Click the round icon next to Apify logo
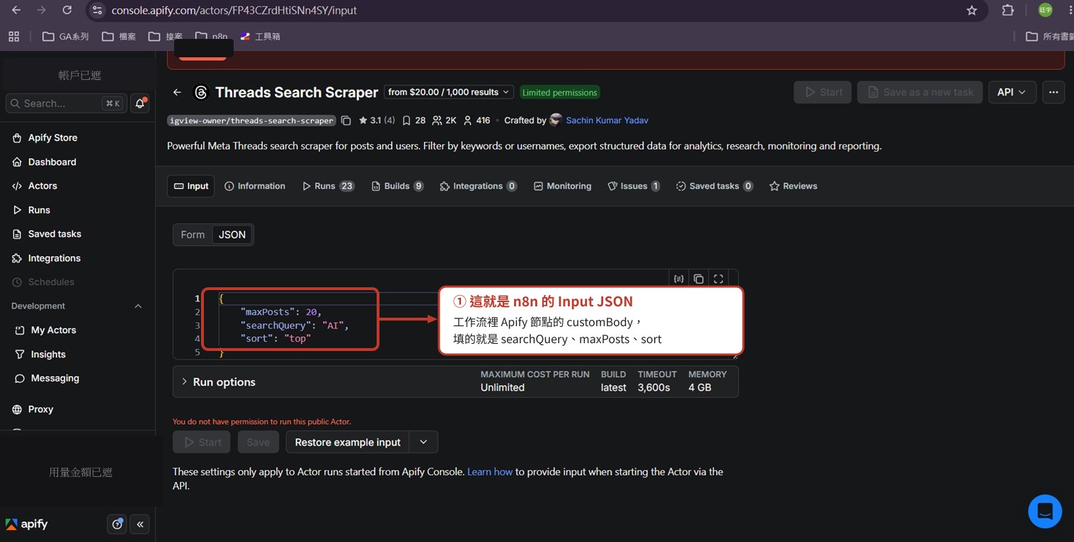 point(118,524)
